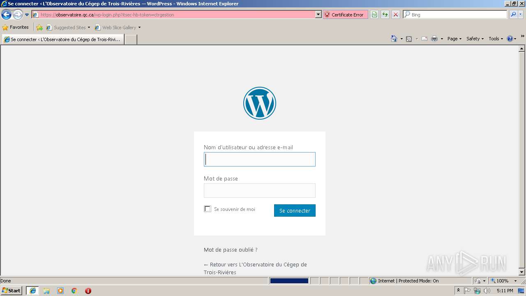Click the Show desktop tray icon
This screenshot has height=296, width=526.
(521, 291)
